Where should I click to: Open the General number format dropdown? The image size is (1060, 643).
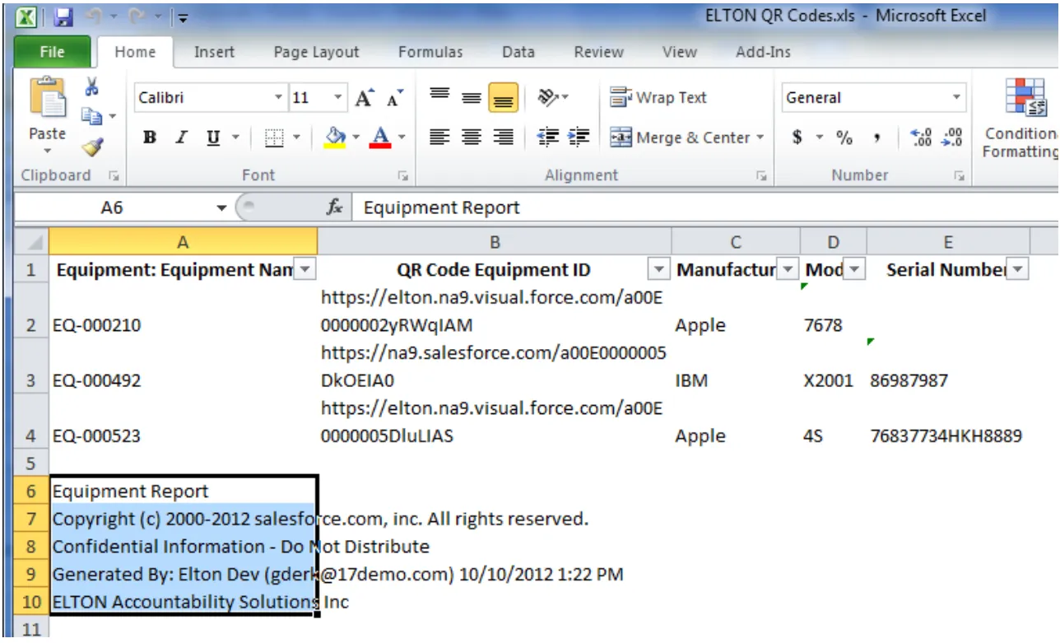(x=957, y=98)
